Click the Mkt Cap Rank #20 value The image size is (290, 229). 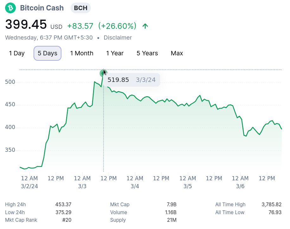tap(67, 220)
